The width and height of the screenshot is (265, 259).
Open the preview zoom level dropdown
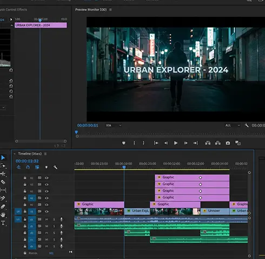tap(114, 125)
